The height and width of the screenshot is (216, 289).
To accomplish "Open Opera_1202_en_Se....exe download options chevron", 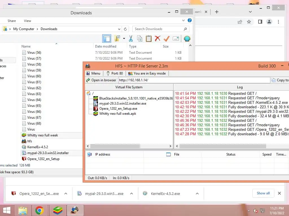I will coord(65,193).
